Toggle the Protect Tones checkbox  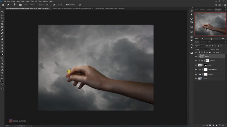(x=67, y=5)
